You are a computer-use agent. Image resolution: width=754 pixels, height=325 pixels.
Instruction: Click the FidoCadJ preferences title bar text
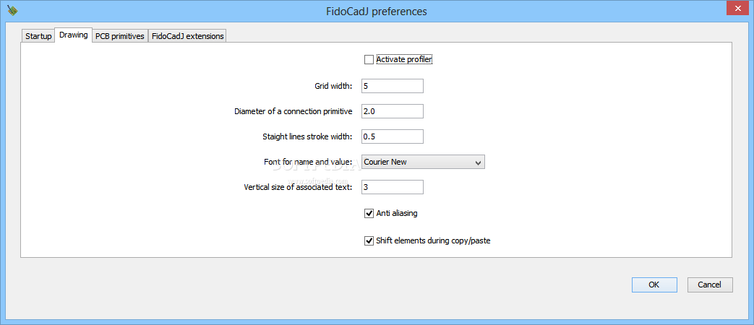point(377,11)
